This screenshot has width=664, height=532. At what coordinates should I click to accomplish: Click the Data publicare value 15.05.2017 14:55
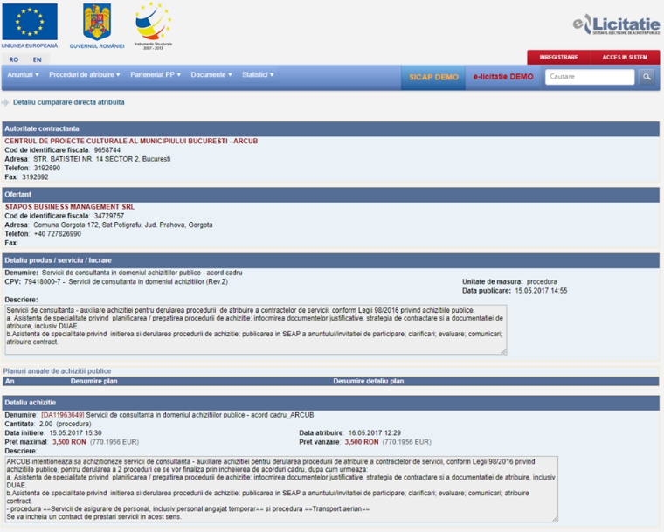541,290
